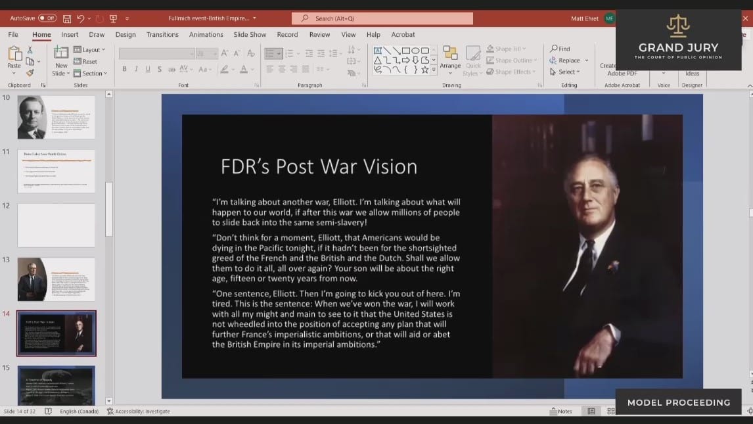The height and width of the screenshot is (424, 753).
Task: Start presentation from beginning icon
Action: (x=113, y=18)
